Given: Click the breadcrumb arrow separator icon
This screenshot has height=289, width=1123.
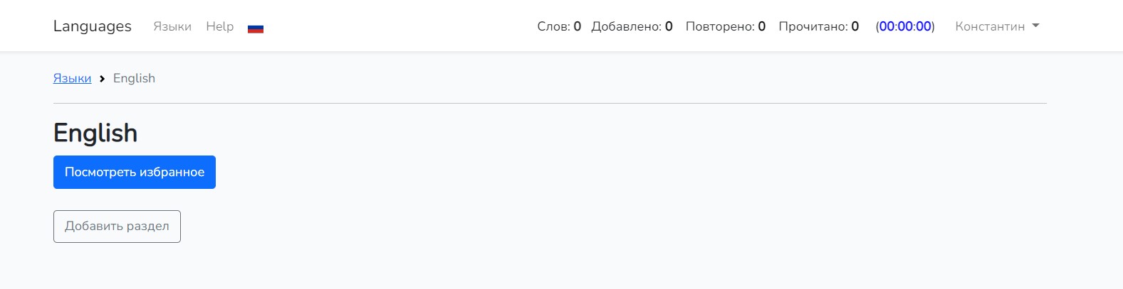Looking at the screenshot, I should click(102, 79).
